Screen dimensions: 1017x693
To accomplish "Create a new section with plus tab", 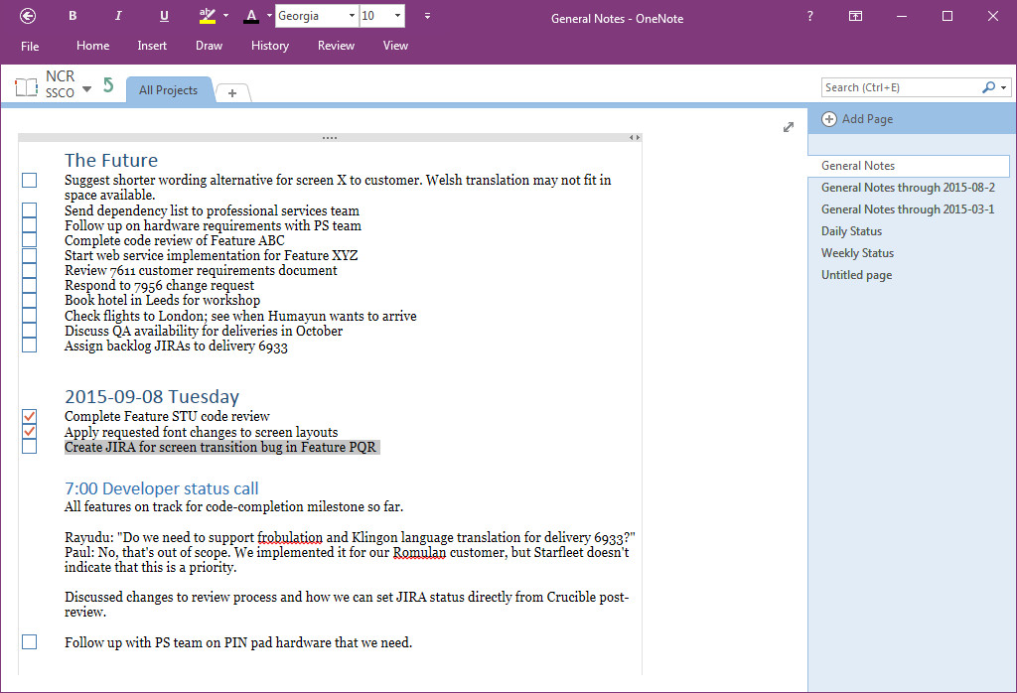I will tap(232, 93).
